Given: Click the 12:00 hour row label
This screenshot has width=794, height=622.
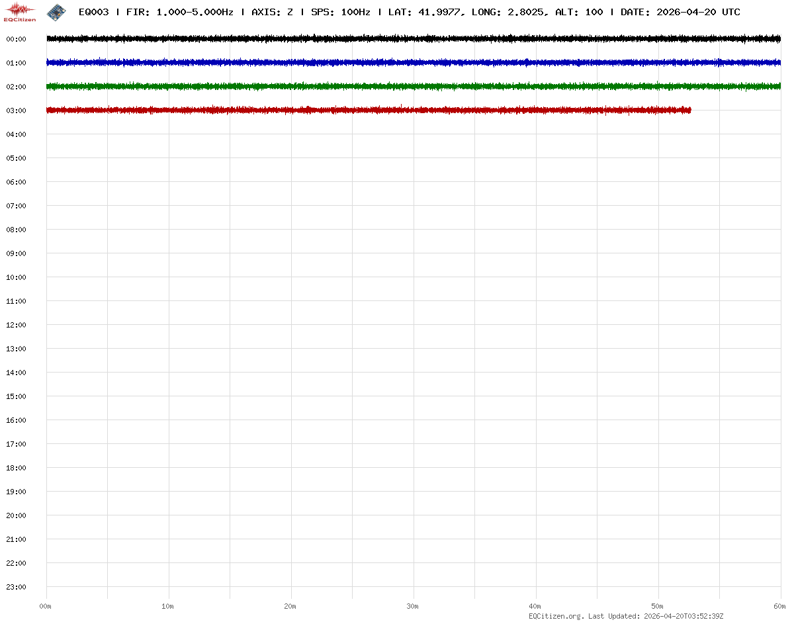Looking at the screenshot, I should click(x=16, y=325).
